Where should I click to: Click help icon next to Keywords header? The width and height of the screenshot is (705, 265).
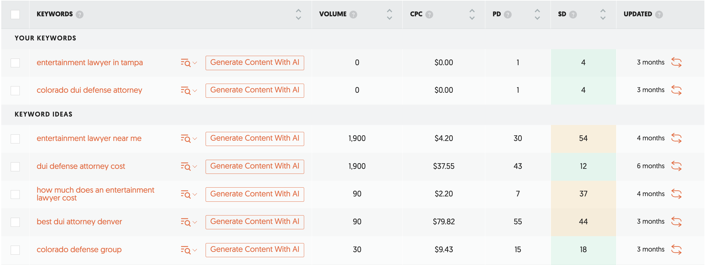80,14
